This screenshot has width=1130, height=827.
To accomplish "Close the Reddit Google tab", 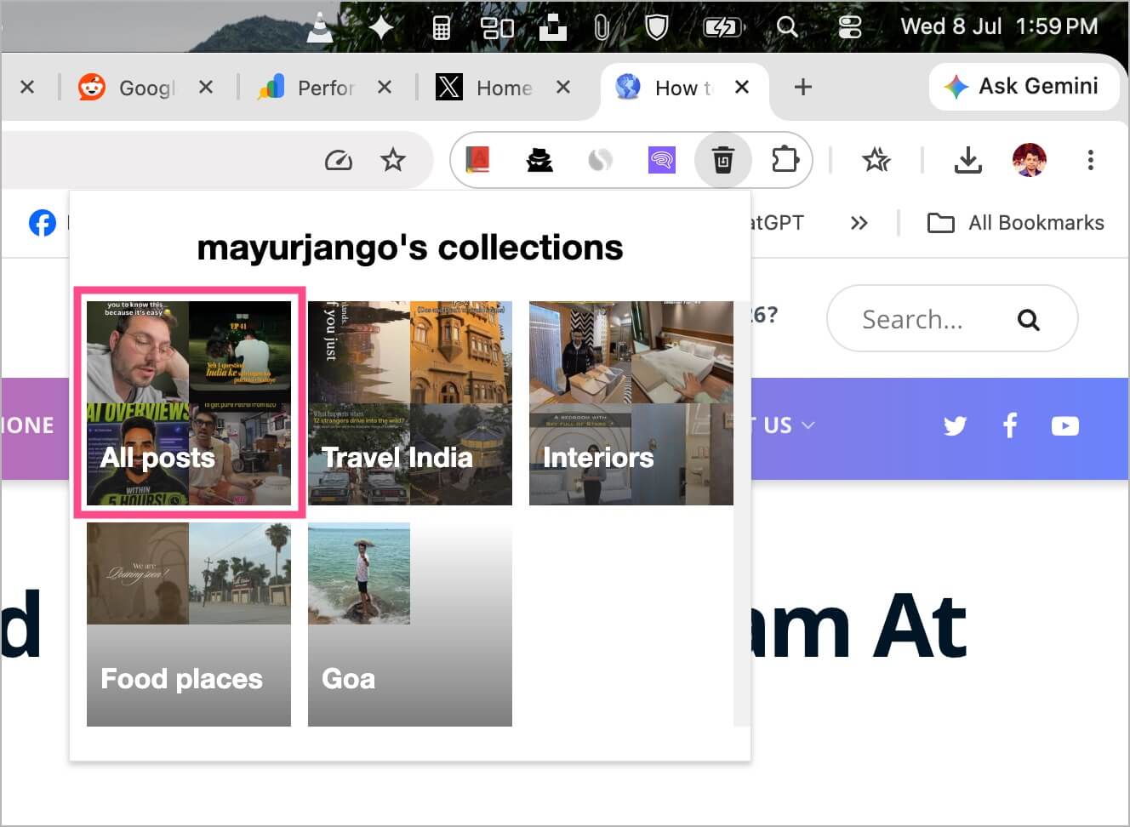I will (x=205, y=87).
